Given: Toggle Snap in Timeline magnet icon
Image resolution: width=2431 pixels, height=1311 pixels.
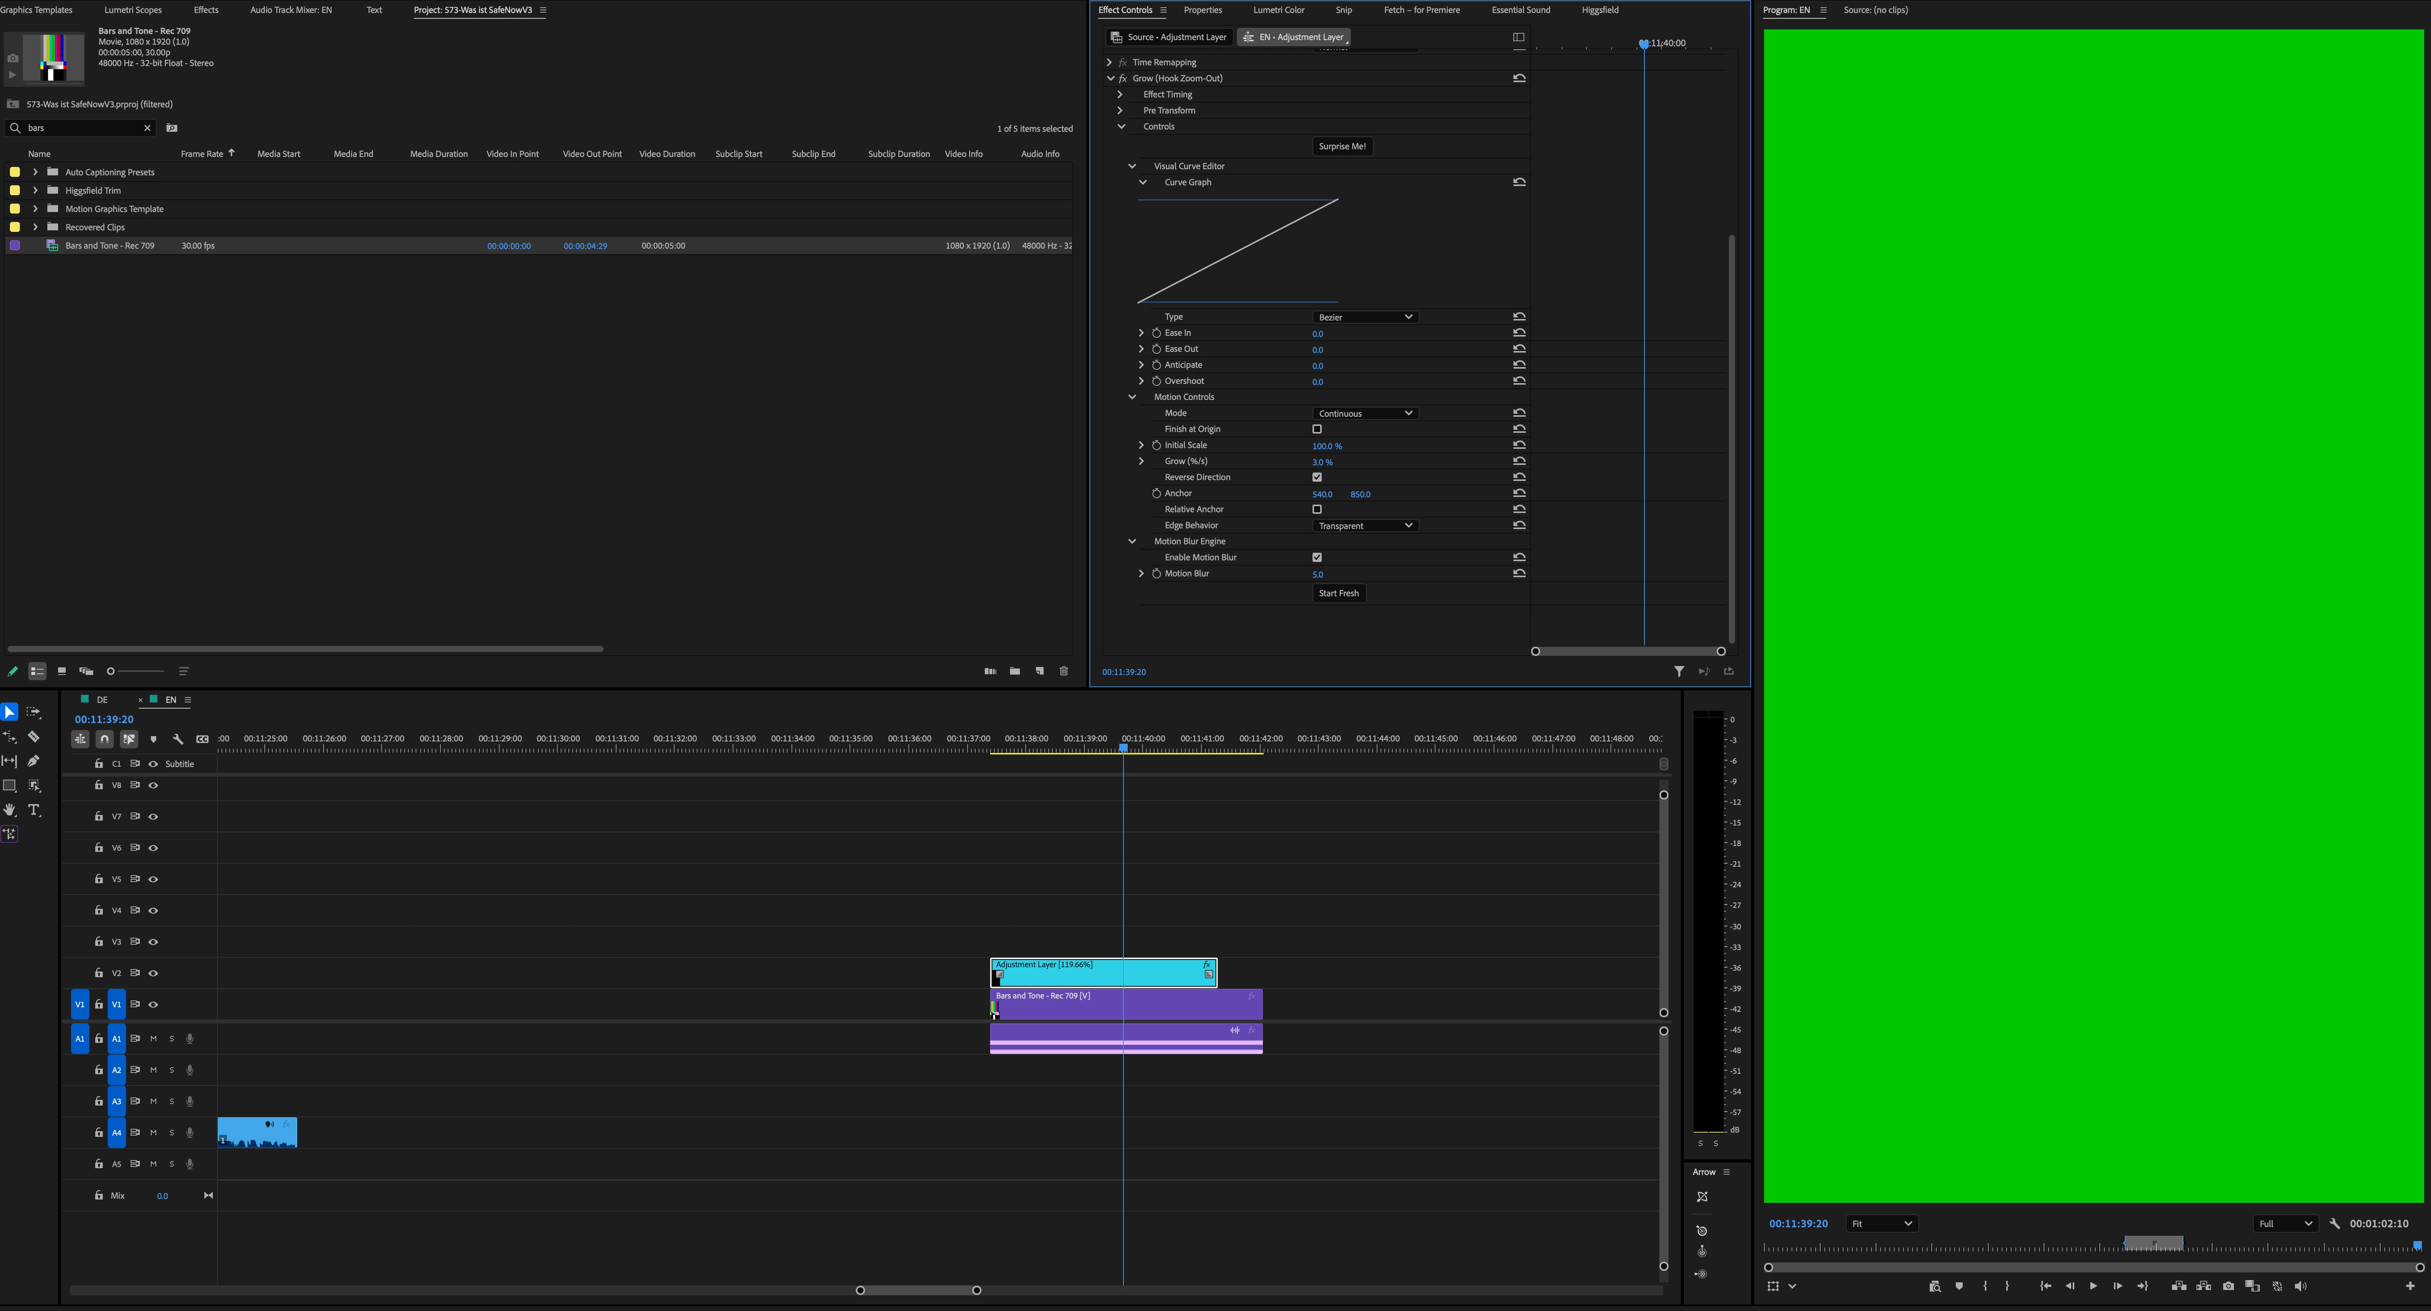Looking at the screenshot, I should pyautogui.click(x=105, y=739).
